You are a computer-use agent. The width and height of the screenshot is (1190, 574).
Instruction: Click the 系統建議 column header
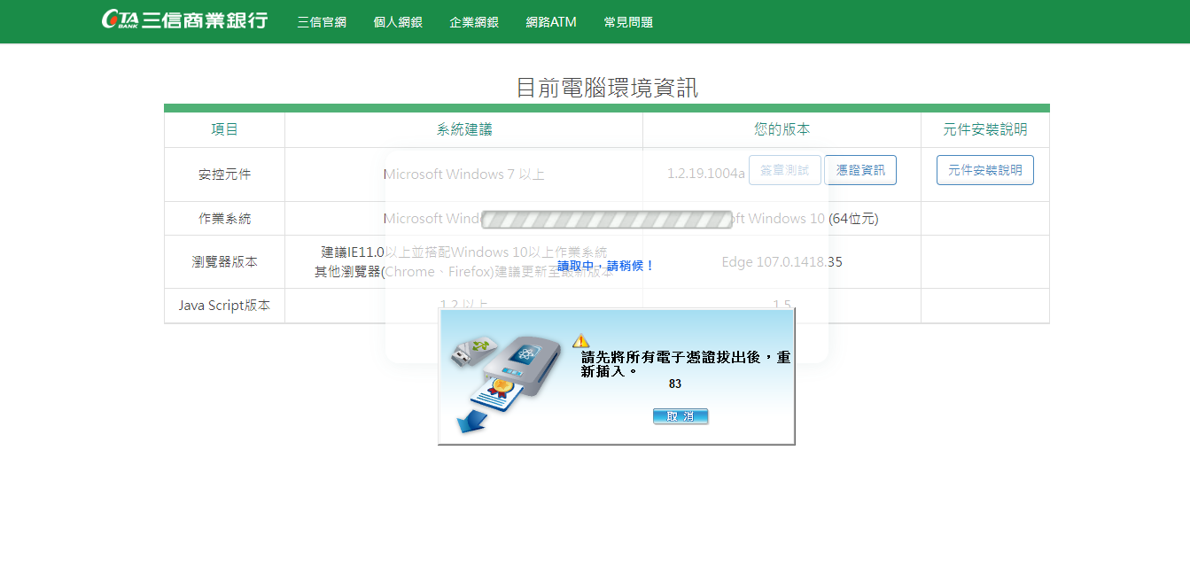[x=464, y=129]
